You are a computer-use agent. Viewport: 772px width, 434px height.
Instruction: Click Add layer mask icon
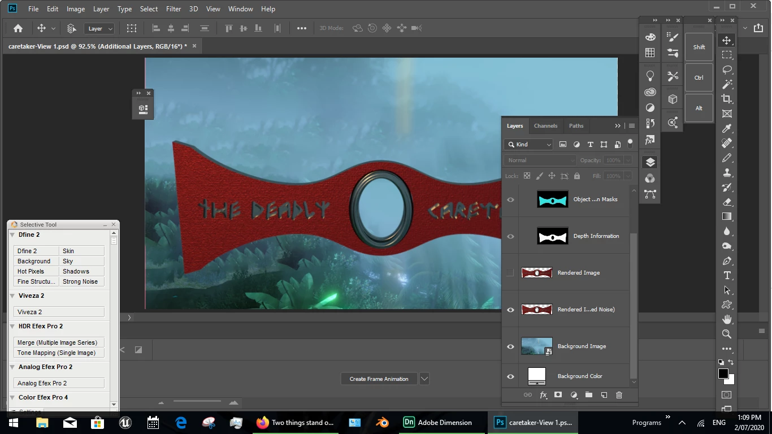click(558, 395)
